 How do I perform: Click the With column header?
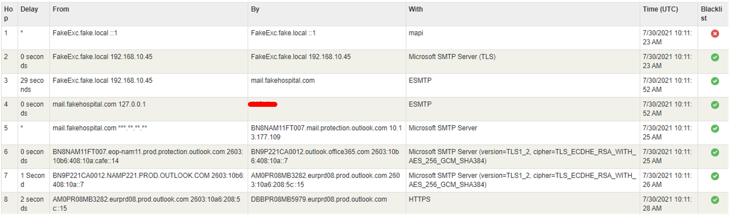[416, 9]
